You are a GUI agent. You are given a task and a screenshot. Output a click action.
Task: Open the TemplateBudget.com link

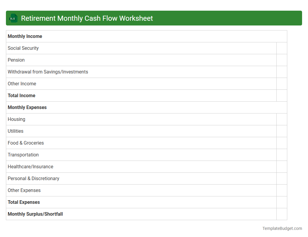tap(282, 228)
